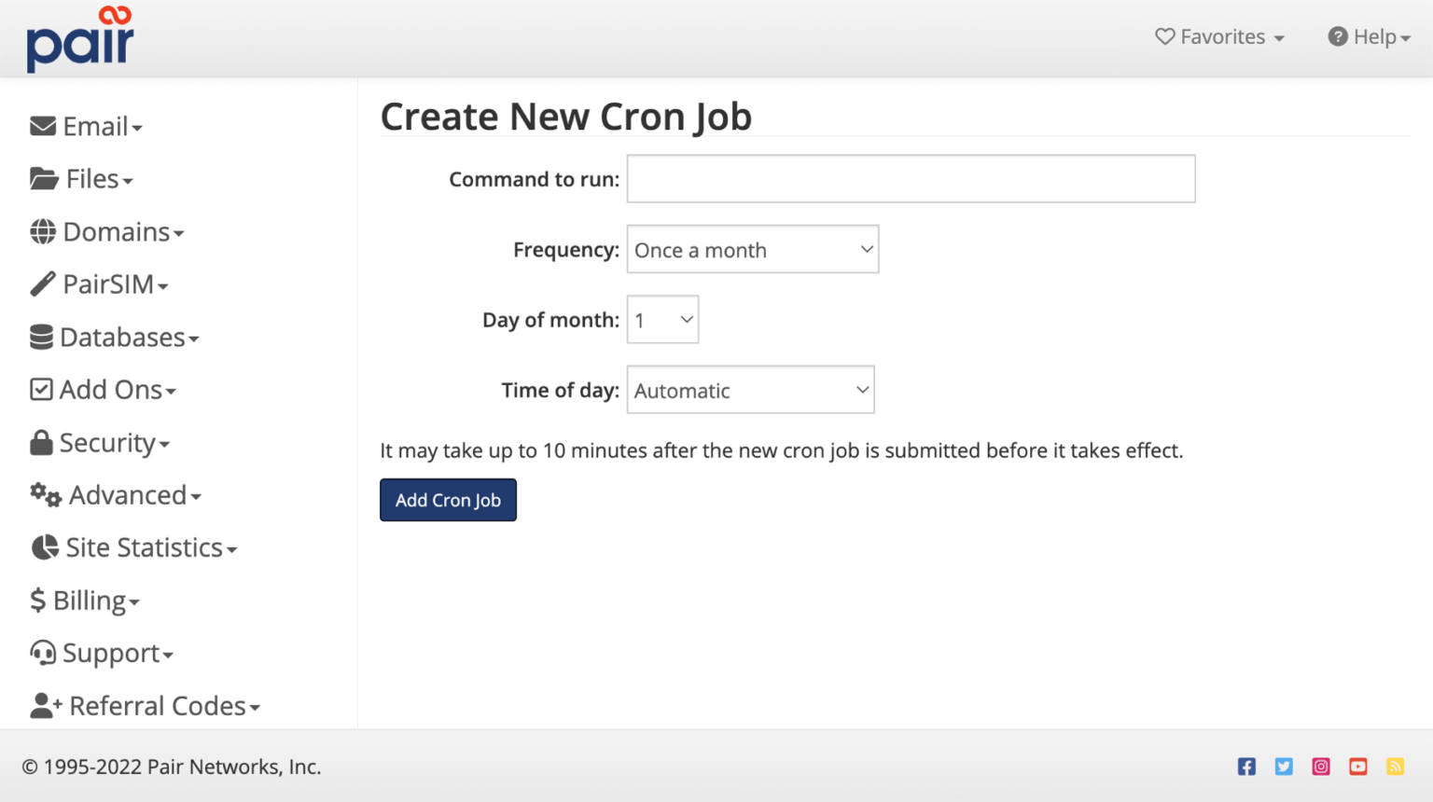This screenshot has width=1433, height=802.
Task: Click the Domains globe icon
Action: coord(43,230)
